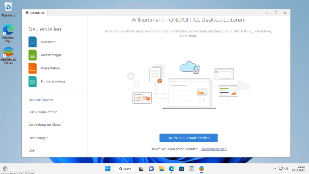This screenshot has width=309, height=174.
Task: Open the Über page
Action: click(32, 150)
